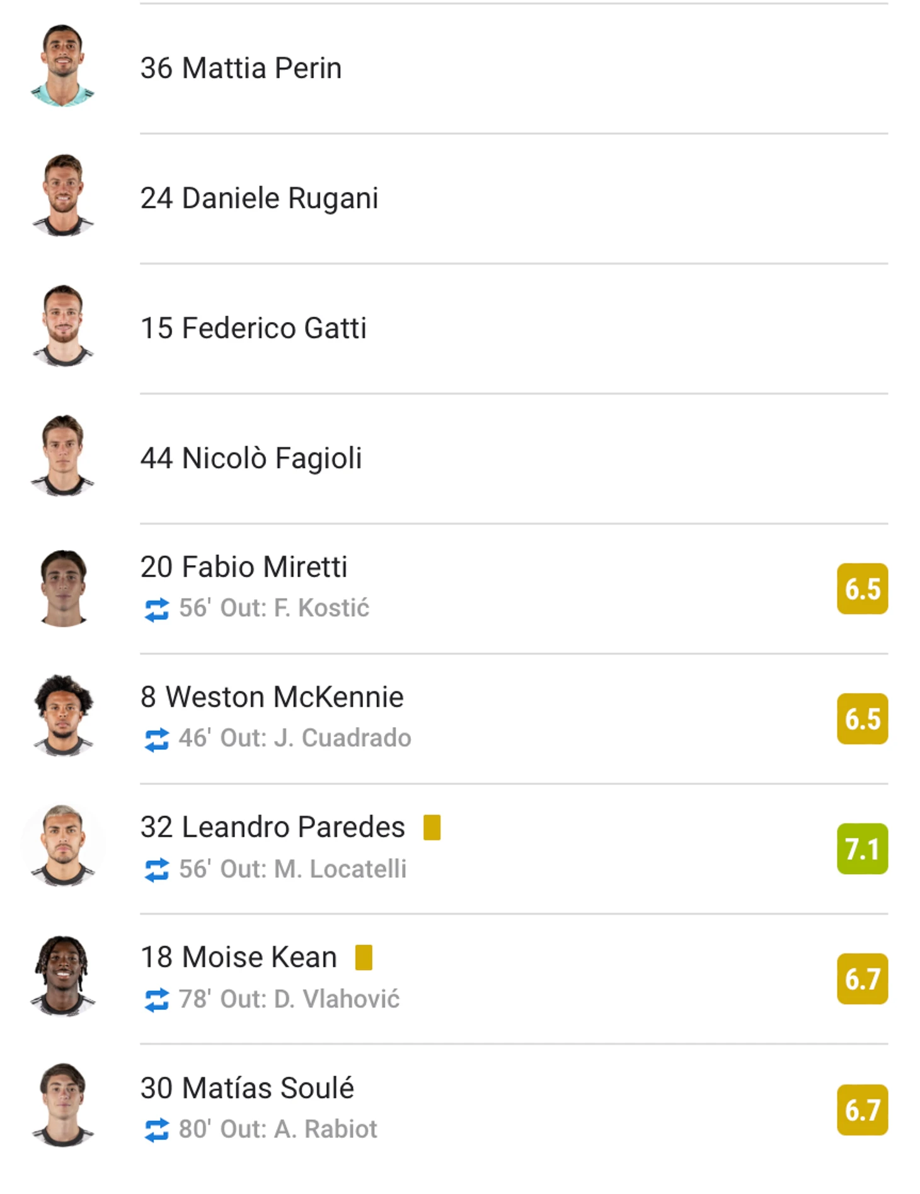Select the 56' Out: M. Locatelli substitution text
Viewport: 920px width, 1194px height.
point(292,869)
